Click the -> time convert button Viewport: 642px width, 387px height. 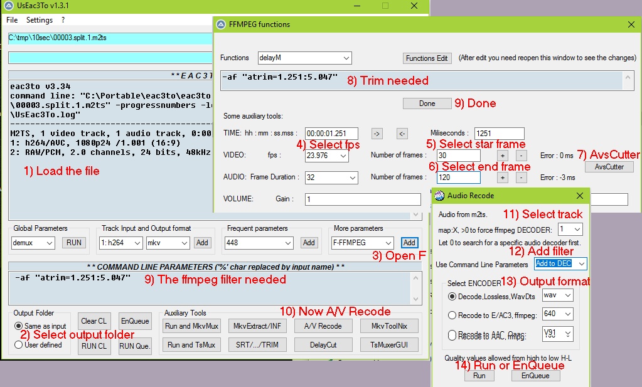377,134
